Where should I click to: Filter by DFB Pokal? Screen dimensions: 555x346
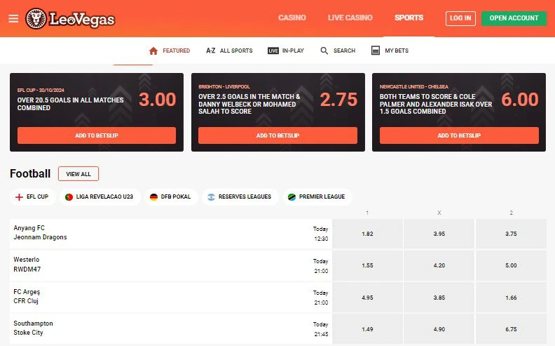coord(171,197)
